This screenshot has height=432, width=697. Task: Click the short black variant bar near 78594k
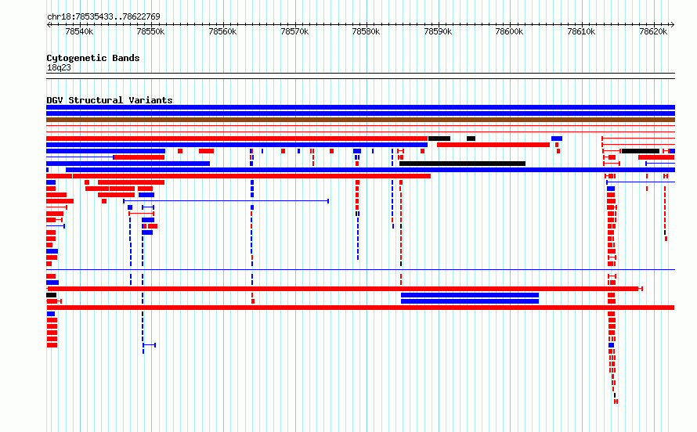[471, 139]
